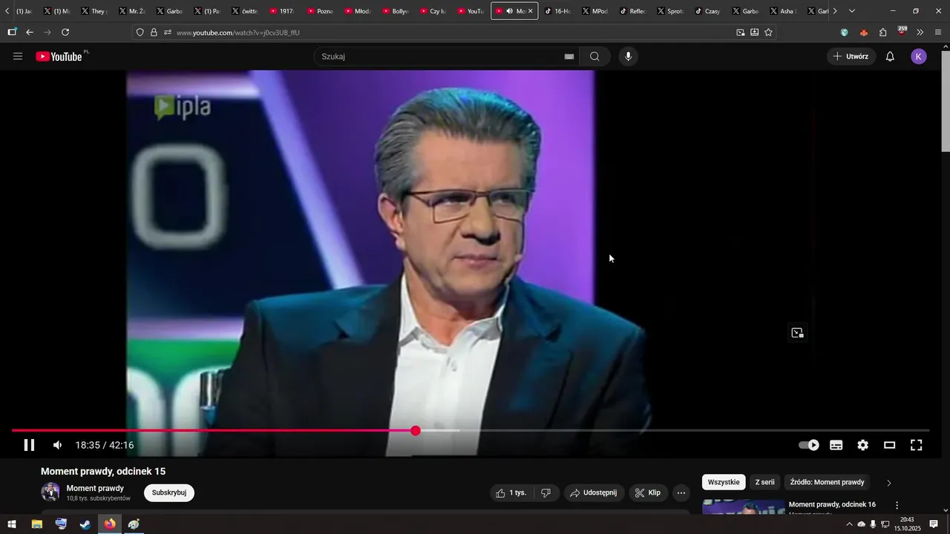Pause the video
The height and width of the screenshot is (534, 950).
coord(29,445)
